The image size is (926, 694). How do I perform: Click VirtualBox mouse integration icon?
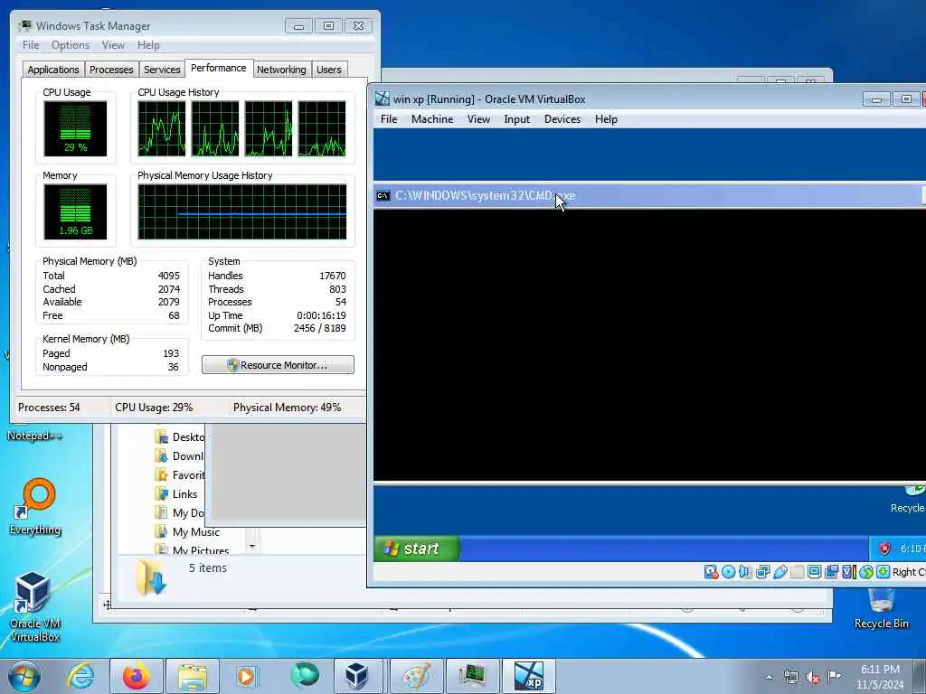pyautogui.click(x=865, y=571)
